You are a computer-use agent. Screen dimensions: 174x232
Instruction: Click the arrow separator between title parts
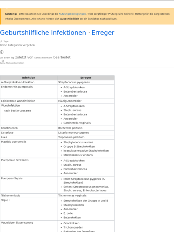tap(89, 33)
